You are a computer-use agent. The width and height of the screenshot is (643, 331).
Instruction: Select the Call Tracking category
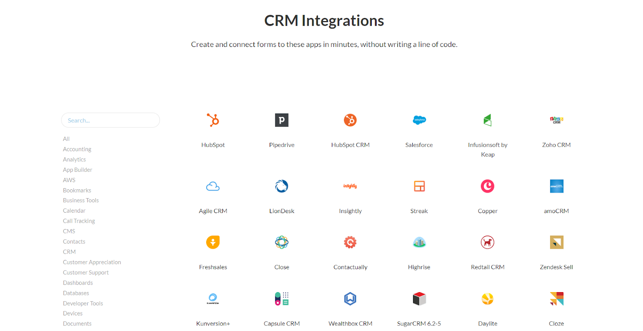79,221
